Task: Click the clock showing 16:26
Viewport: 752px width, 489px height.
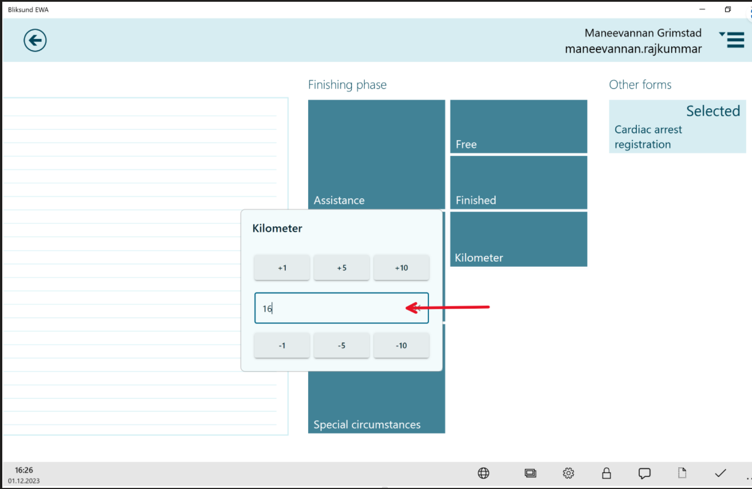Action: point(24,470)
